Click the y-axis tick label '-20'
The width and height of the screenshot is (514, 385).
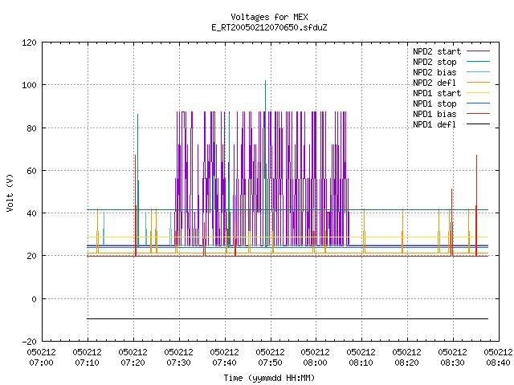tap(29, 342)
